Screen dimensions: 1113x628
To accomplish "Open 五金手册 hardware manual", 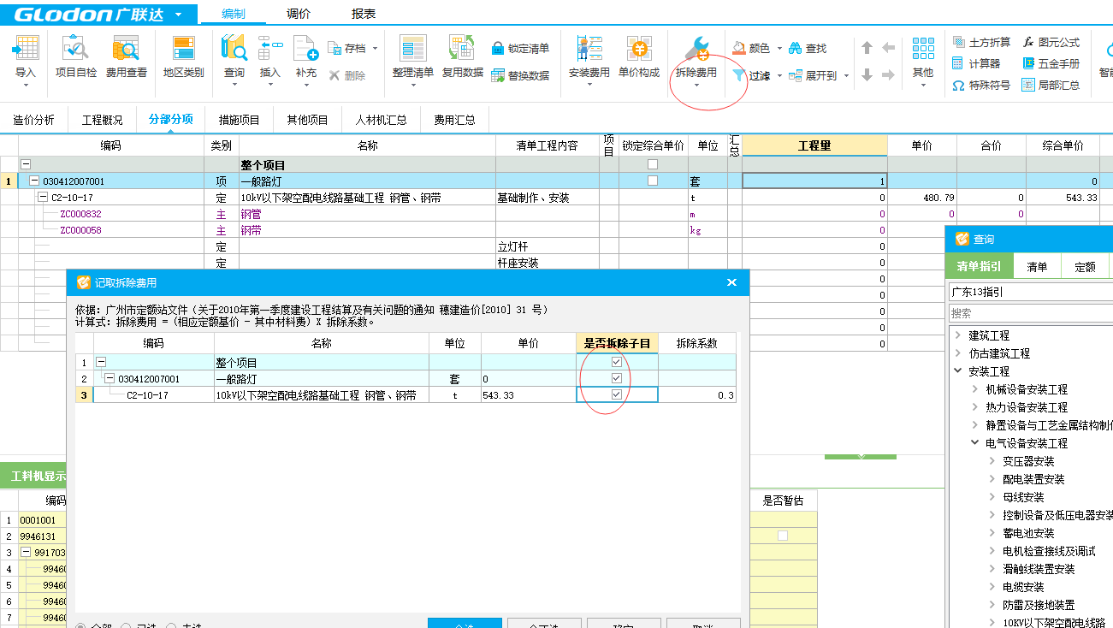I will (1051, 63).
